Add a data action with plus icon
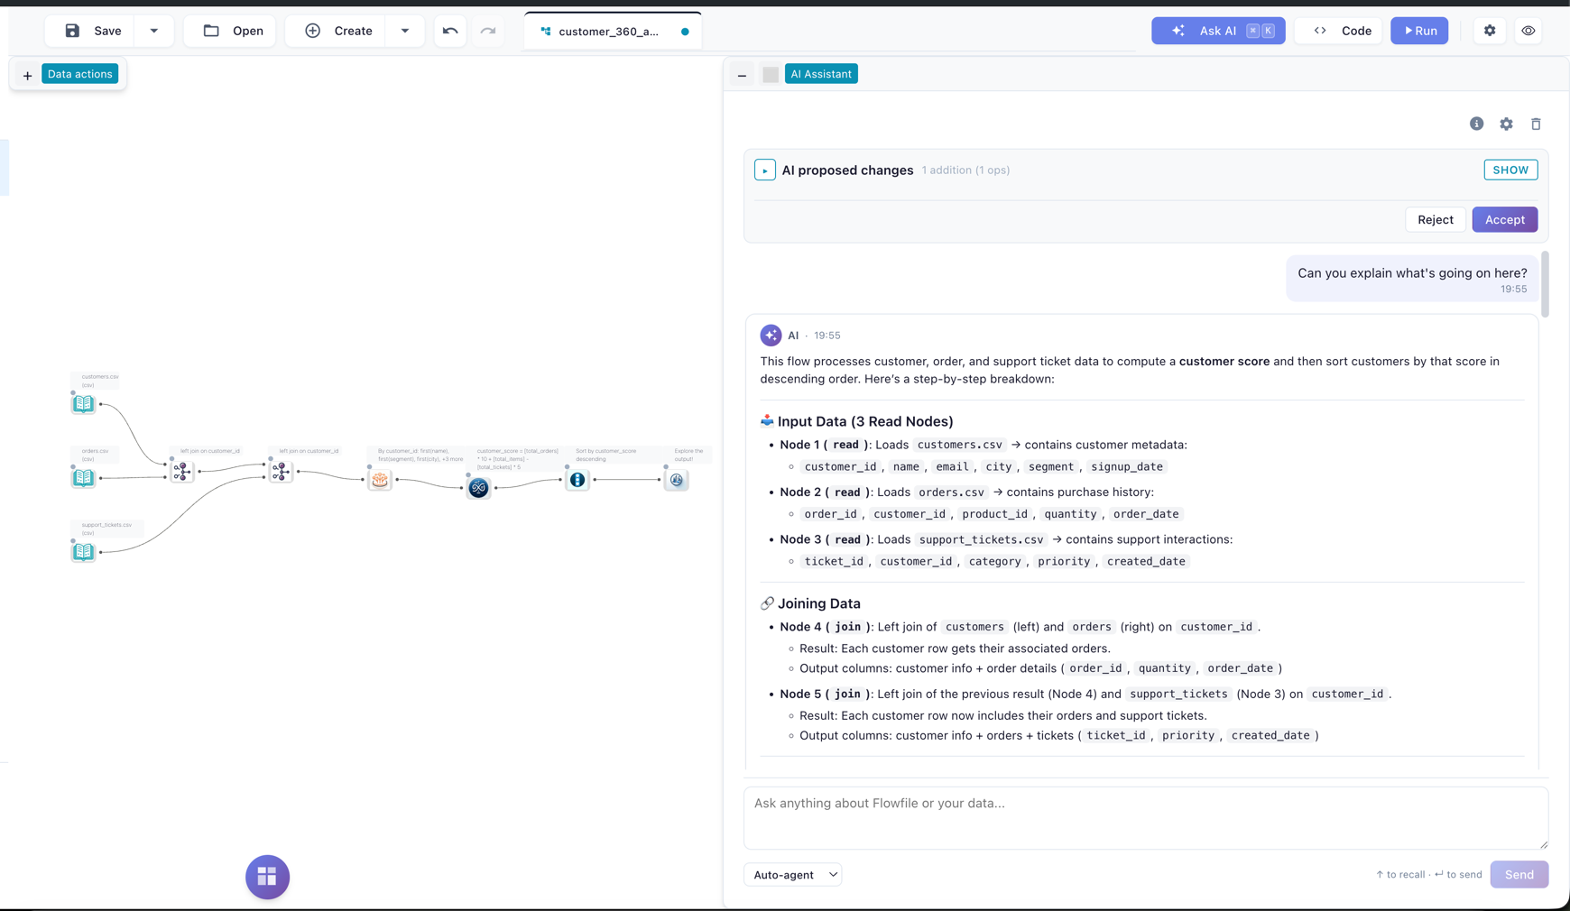Image resolution: width=1570 pixels, height=911 pixels. 27,75
